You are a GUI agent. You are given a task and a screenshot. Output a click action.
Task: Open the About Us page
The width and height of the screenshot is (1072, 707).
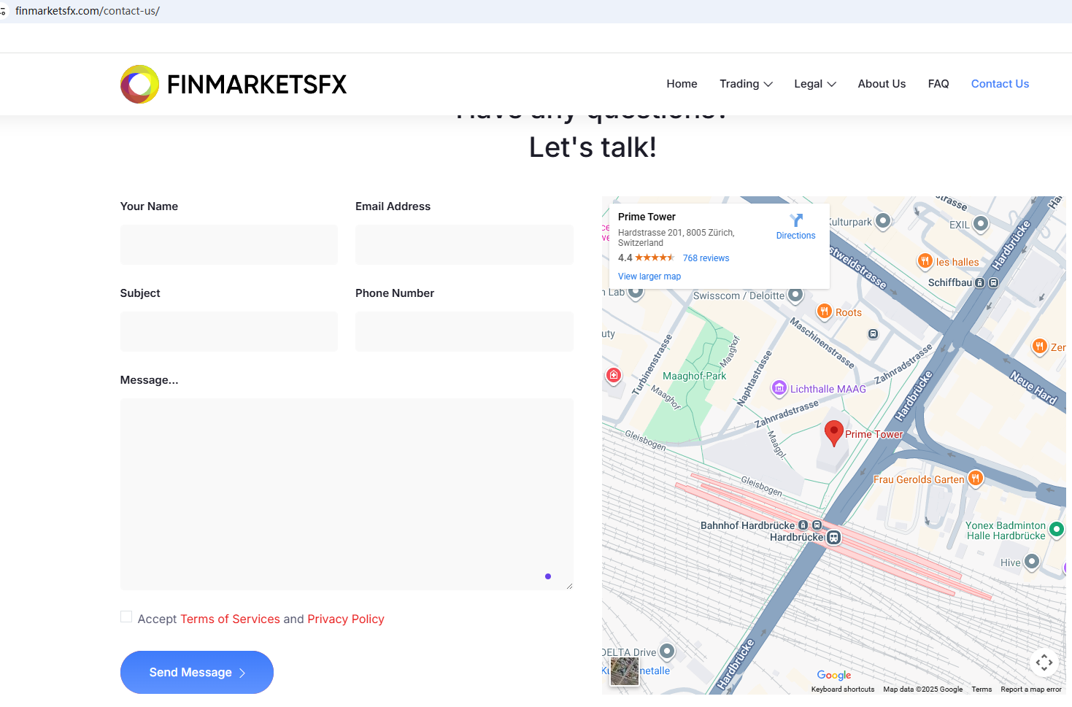(x=882, y=84)
